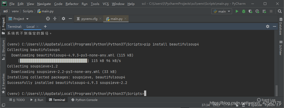
Task: Click the 37:34 caret position indicator
Action: point(205,105)
